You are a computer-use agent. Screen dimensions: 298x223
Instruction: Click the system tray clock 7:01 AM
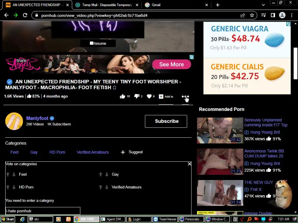[x=283, y=219]
